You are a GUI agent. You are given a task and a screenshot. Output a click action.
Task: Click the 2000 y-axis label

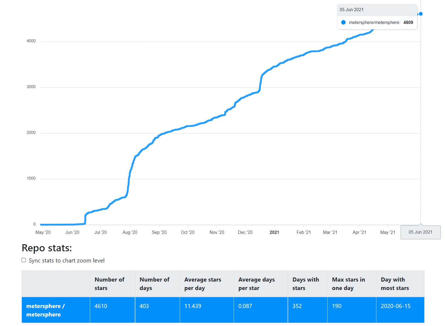pos(31,133)
